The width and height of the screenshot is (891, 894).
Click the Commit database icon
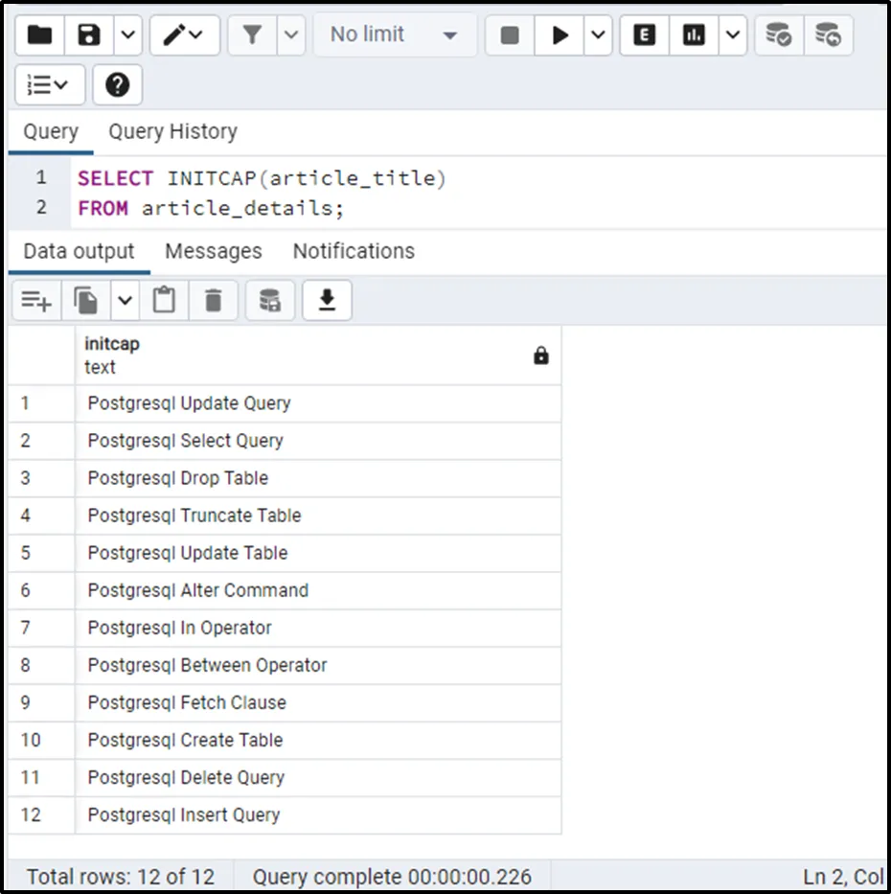[778, 35]
